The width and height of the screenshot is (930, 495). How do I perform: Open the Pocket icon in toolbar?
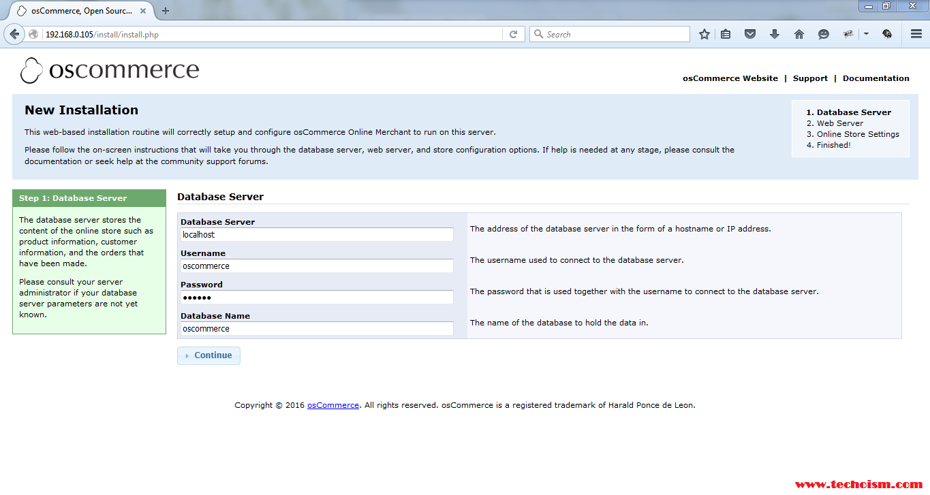tap(750, 34)
